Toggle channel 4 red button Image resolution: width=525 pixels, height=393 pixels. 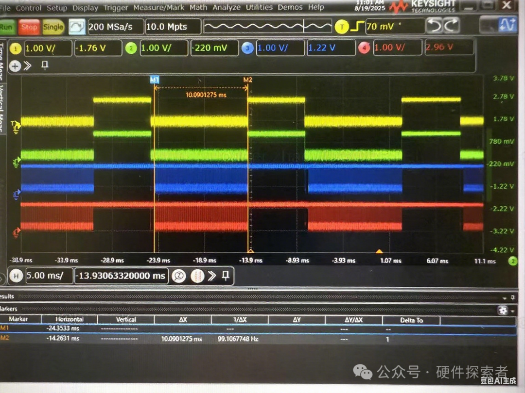(x=364, y=48)
